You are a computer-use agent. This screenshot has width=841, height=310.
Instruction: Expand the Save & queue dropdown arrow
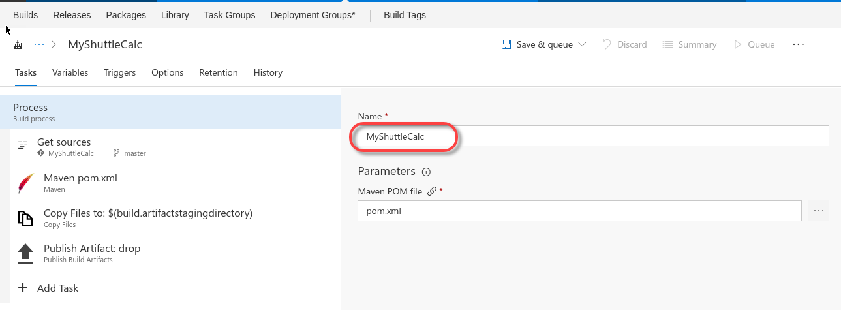(x=582, y=44)
